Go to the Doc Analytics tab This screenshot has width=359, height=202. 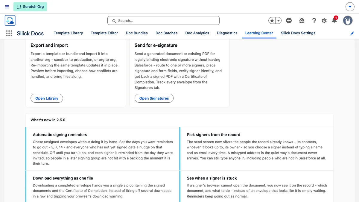(x=197, y=33)
